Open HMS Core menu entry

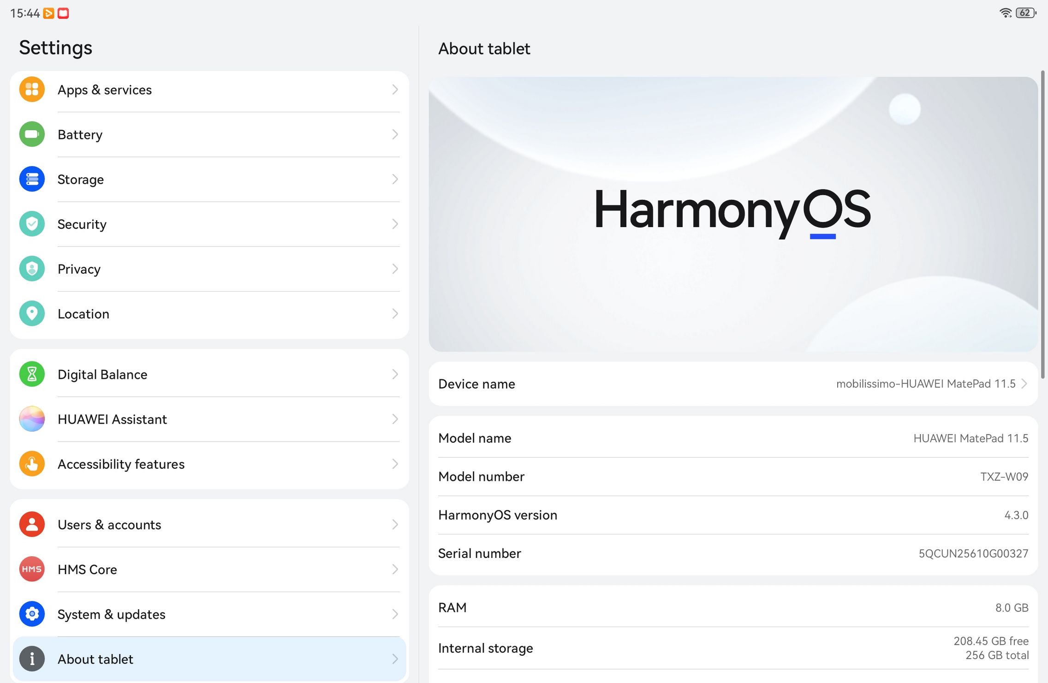pyautogui.click(x=209, y=569)
